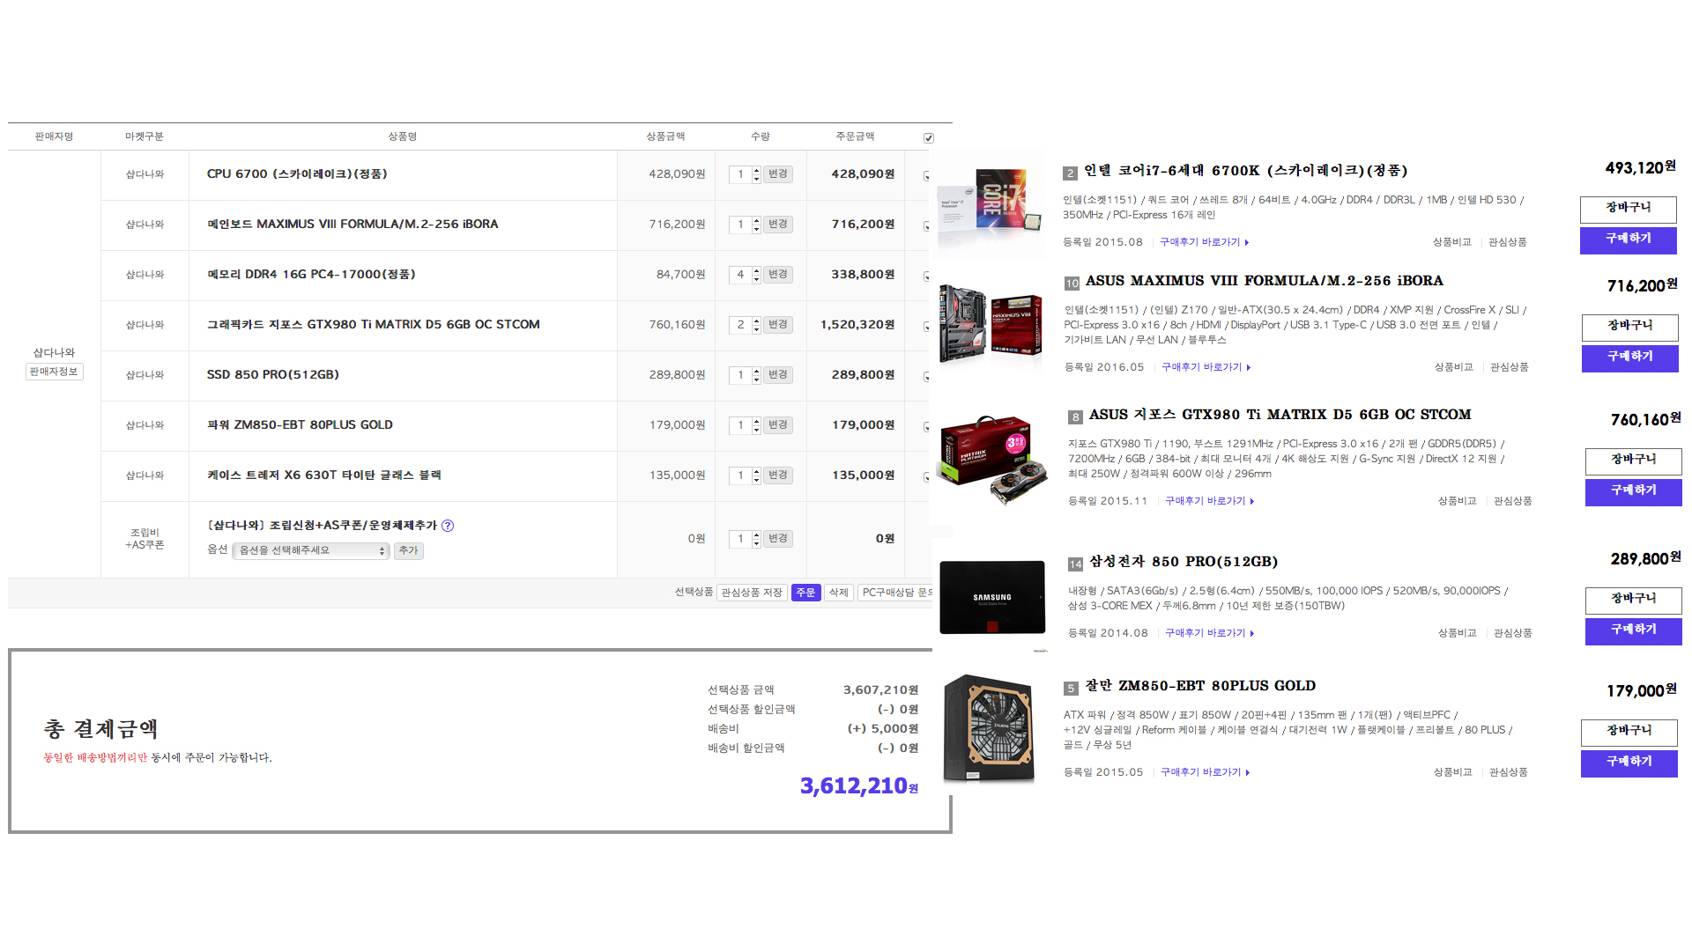Open 구매후기 바로가기 link for MAXIMUS VIII FORMULA
The image size is (1692, 951).
pos(1206,367)
